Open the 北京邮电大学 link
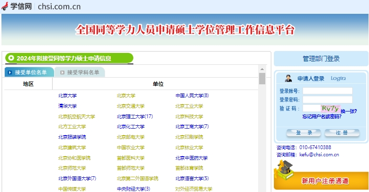Screen dimensions: 369x192 (x=130, y=137)
